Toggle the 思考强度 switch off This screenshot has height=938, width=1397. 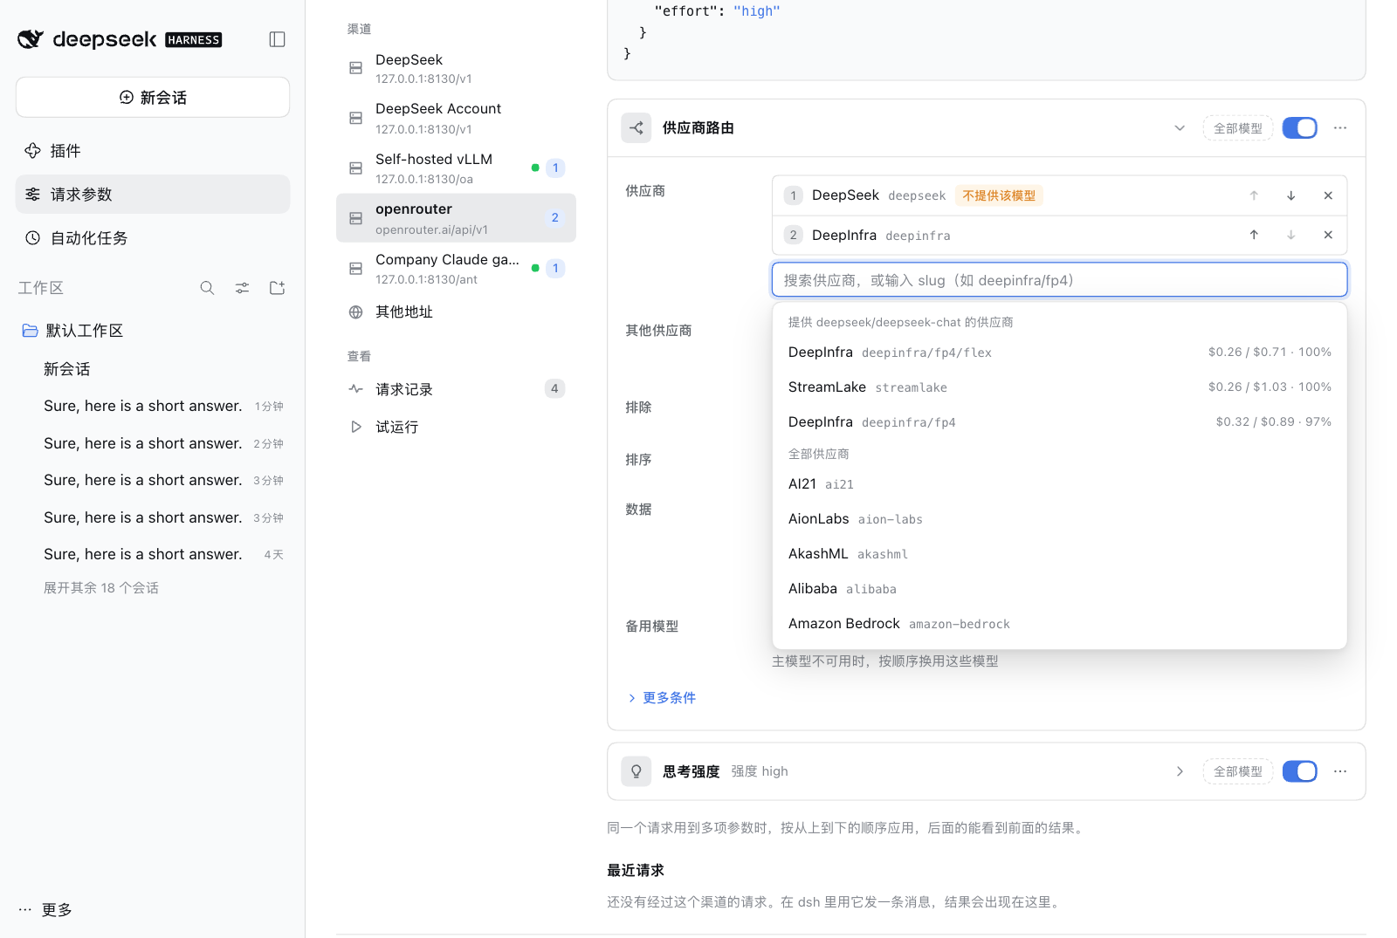(x=1299, y=771)
